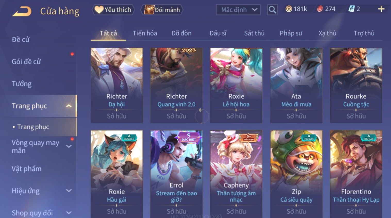Select the Sát thủ filter tab
The width and height of the screenshot is (391, 218).
coord(254,33)
